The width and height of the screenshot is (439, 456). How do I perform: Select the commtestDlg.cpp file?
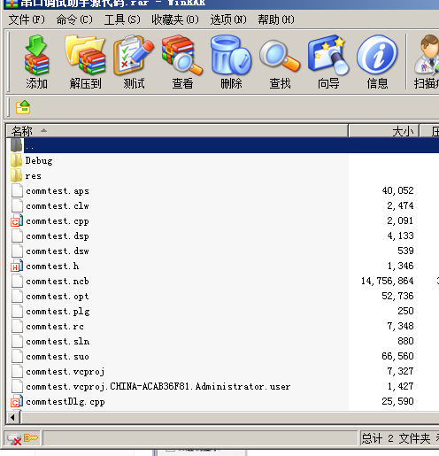[65, 402]
